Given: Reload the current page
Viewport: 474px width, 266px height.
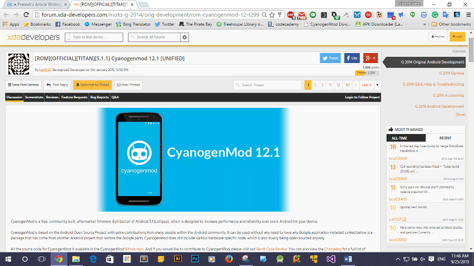Looking at the screenshot, I should [26, 15].
